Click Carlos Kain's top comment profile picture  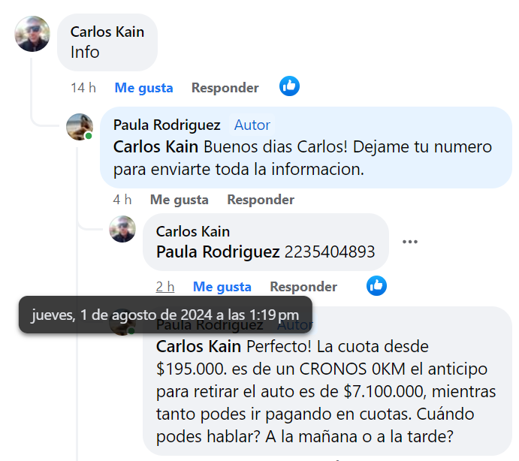pyautogui.click(x=32, y=34)
